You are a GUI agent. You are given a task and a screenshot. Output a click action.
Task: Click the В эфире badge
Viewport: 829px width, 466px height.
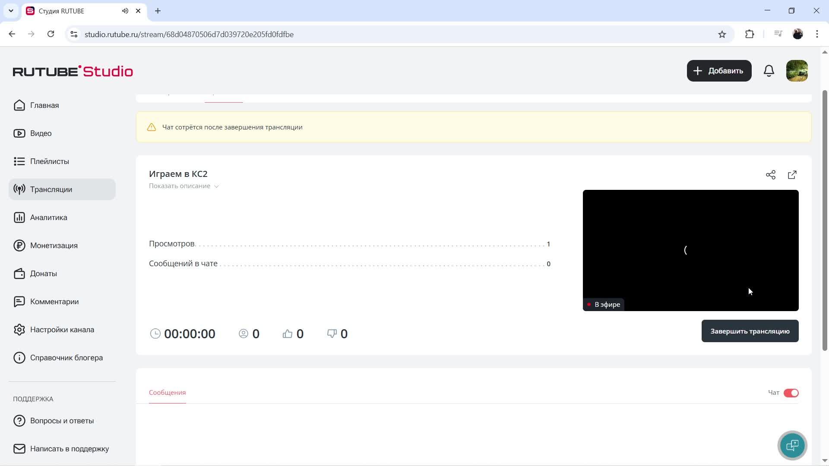coord(603,305)
